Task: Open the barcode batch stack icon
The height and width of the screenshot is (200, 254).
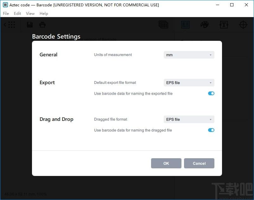Action: pyautogui.click(x=163, y=25)
